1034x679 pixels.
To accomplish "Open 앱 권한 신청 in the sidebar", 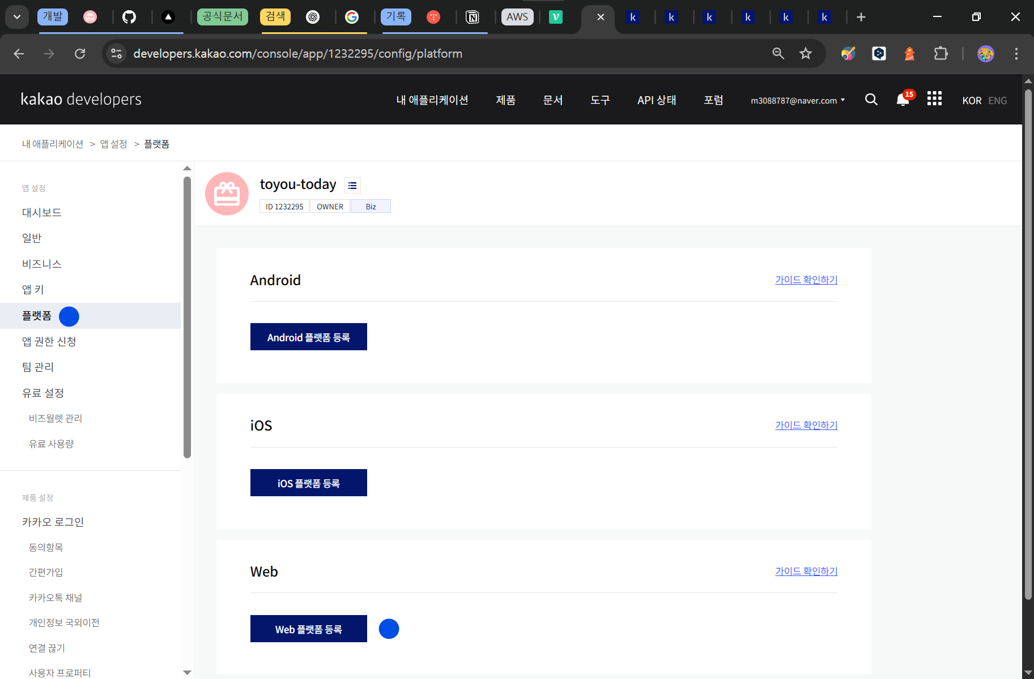I will [49, 342].
